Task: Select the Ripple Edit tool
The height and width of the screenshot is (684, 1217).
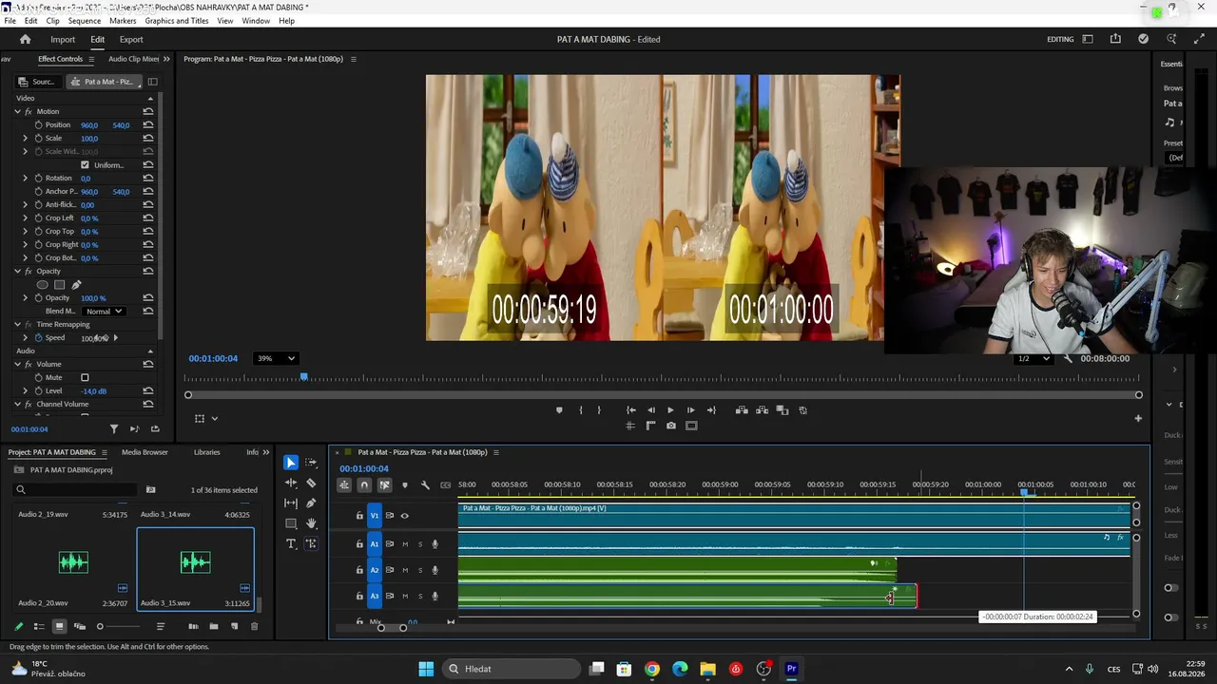Action: 291,483
